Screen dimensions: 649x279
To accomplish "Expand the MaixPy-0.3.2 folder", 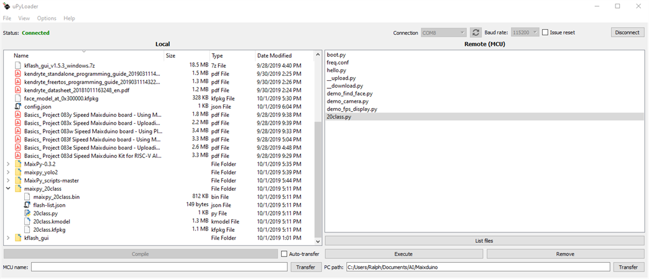I will 8,164.
